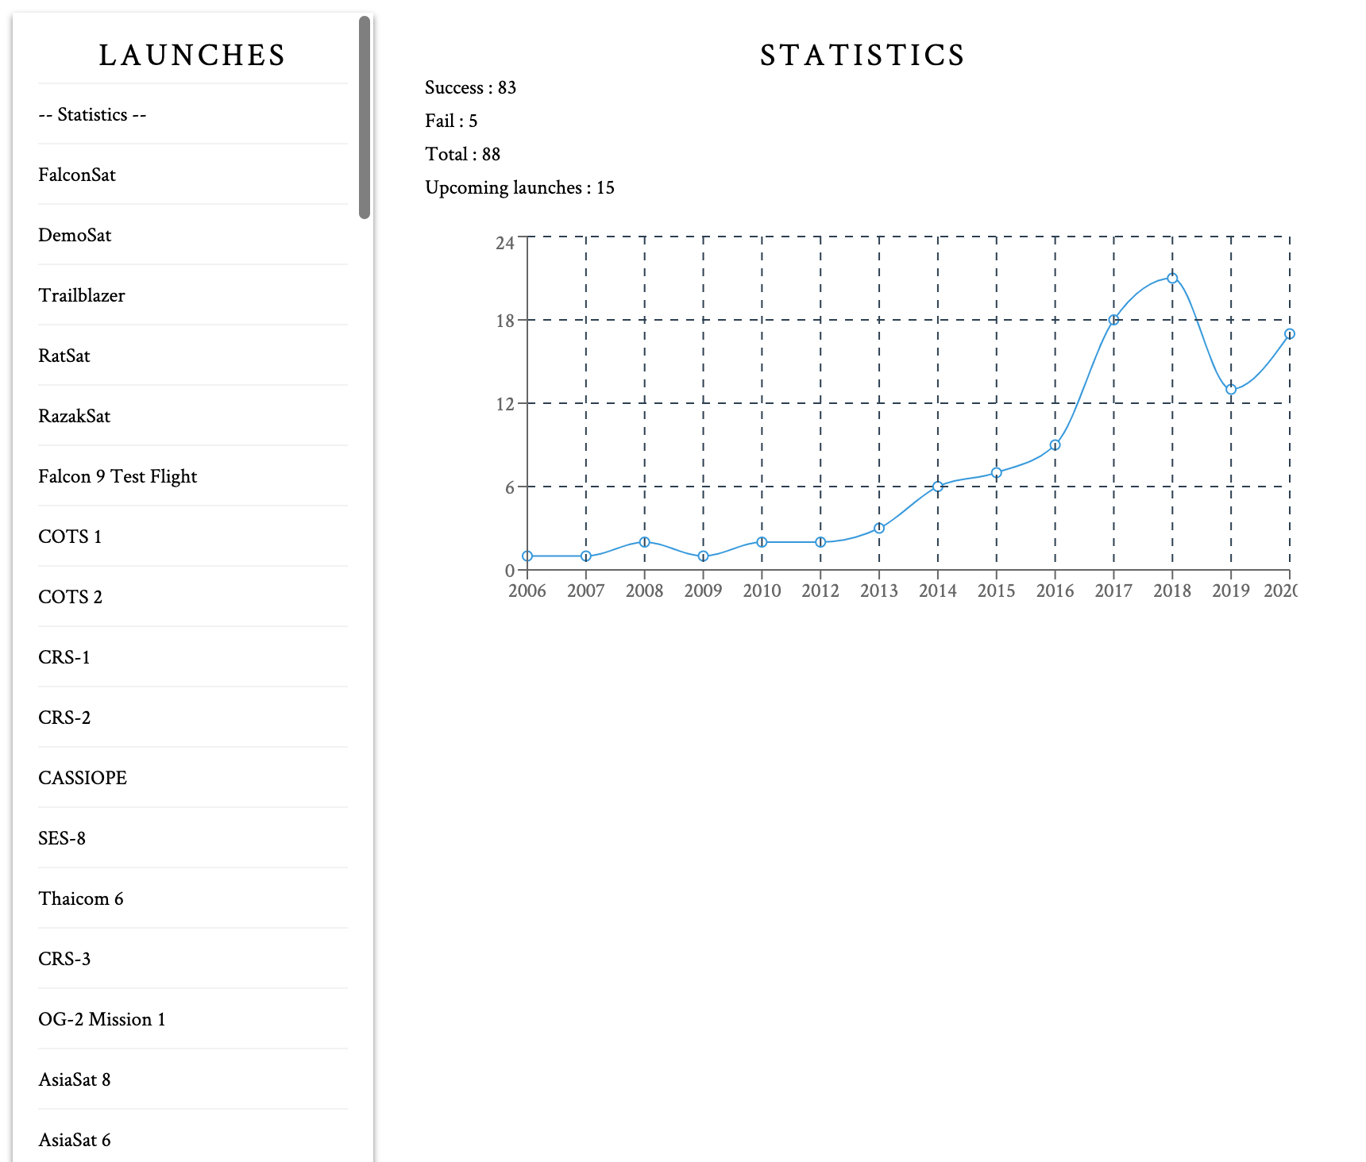Image resolution: width=1366 pixels, height=1162 pixels.
Task: Open the -- Statistics -- entry
Action: pos(193,114)
